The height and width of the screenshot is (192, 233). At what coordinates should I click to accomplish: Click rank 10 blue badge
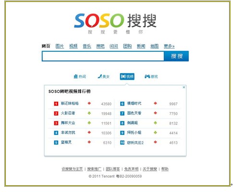tap(122, 143)
